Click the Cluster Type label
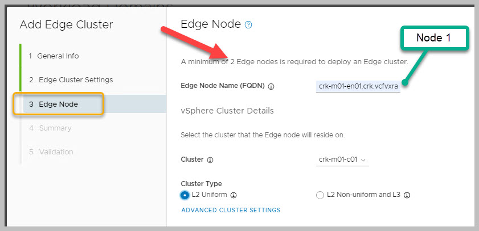 [201, 184]
